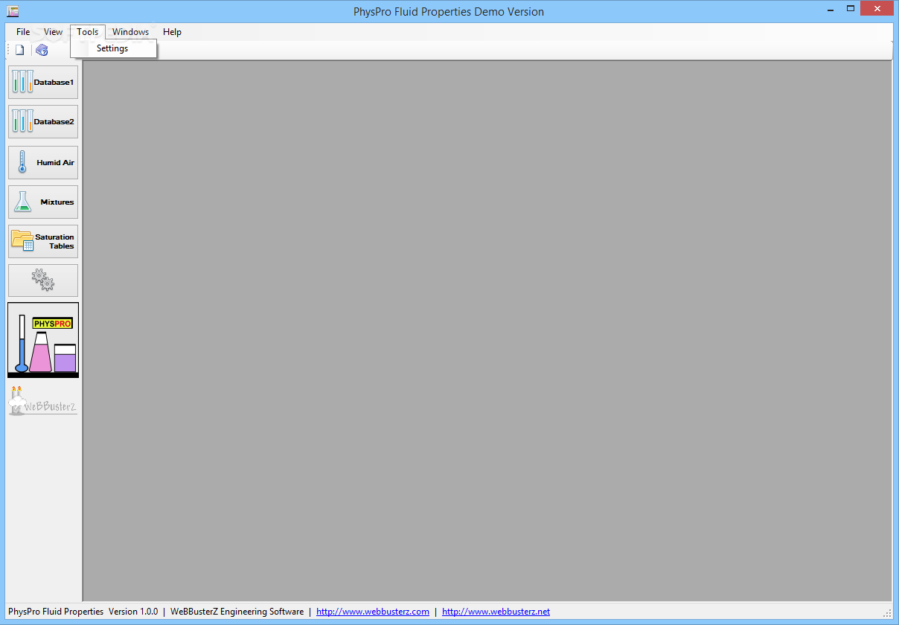Click the 'Version 1.0.0' status bar text

point(133,612)
